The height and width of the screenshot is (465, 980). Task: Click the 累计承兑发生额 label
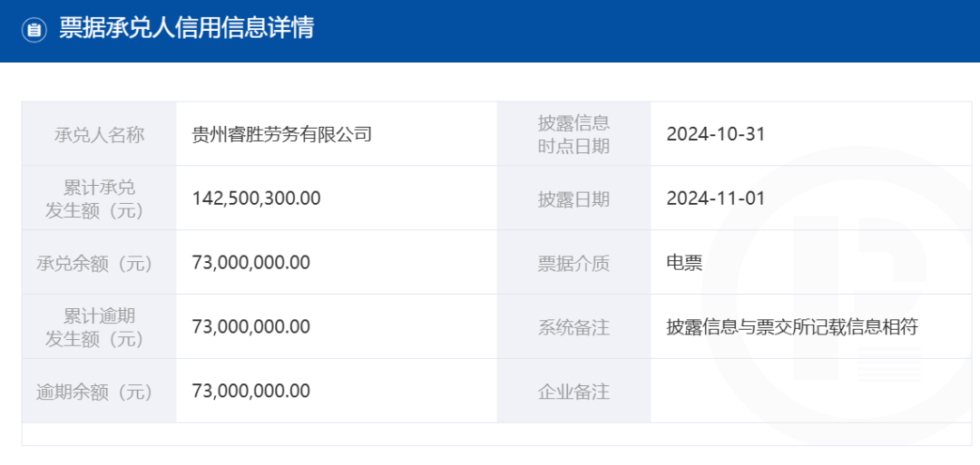pyautogui.click(x=99, y=199)
